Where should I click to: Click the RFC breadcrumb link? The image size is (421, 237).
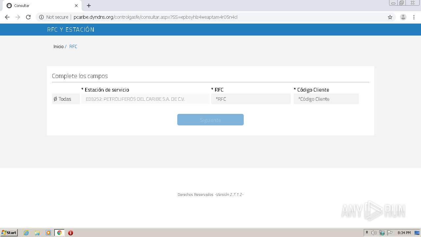(73, 46)
